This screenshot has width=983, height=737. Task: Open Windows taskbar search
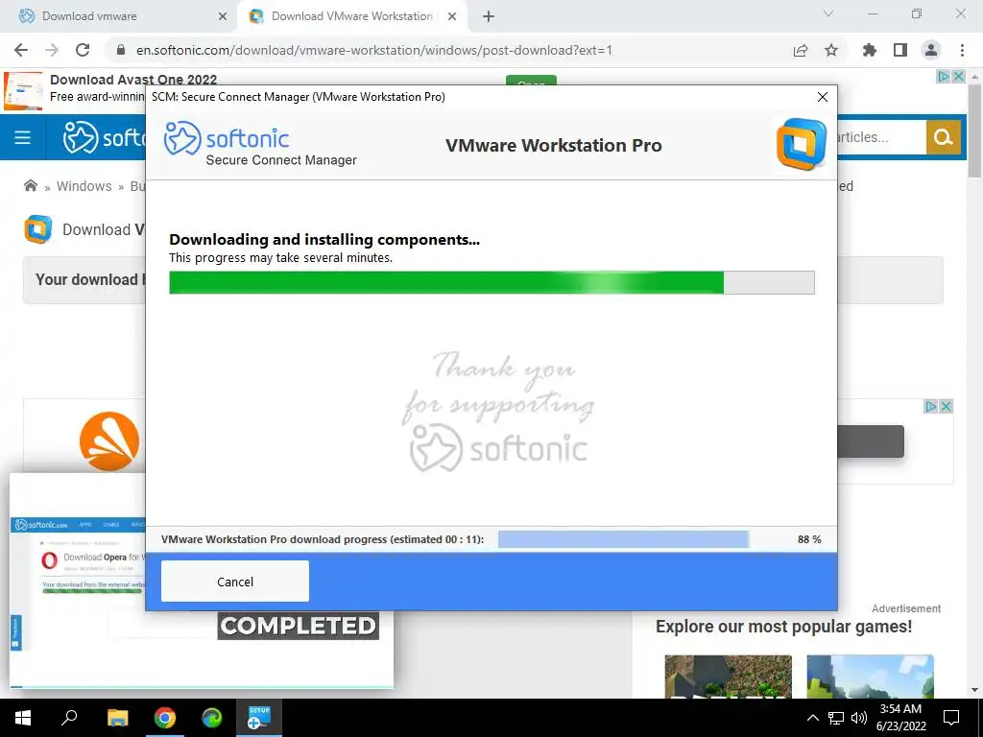click(69, 718)
